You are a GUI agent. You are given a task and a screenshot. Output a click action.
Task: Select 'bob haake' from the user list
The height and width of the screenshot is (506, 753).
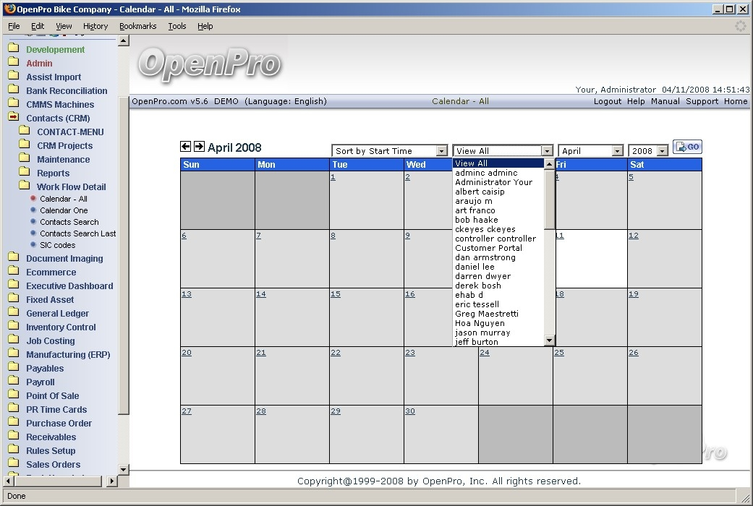point(477,220)
